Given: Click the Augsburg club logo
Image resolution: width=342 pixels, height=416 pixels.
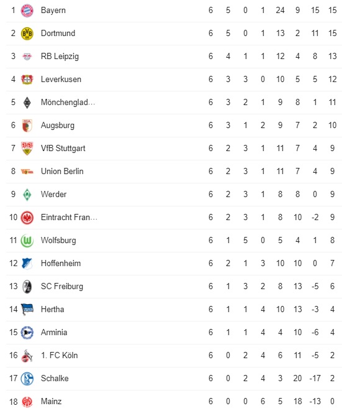Looking at the screenshot, I should click(27, 126).
